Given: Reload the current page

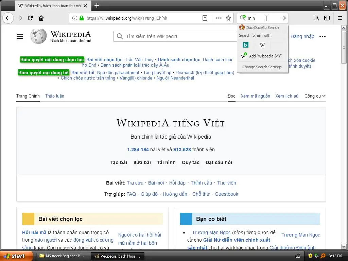Looking at the screenshot, I should point(30,18).
